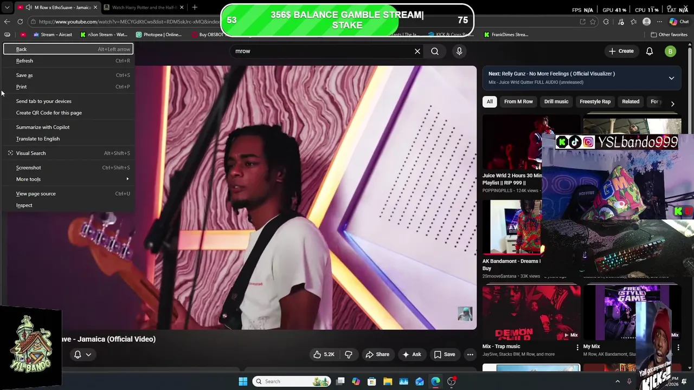
Task: Dislike the video
Action: pos(349,354)
